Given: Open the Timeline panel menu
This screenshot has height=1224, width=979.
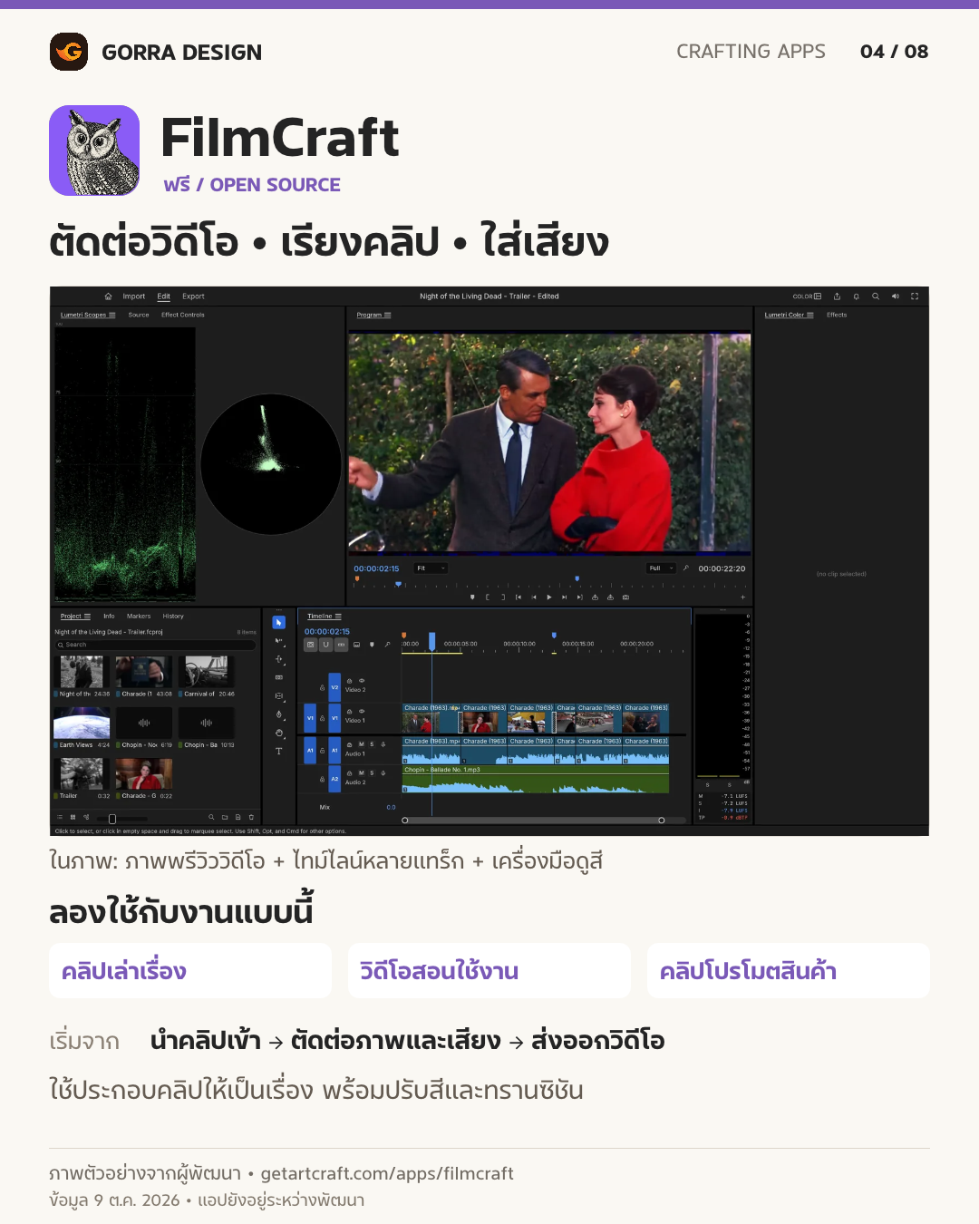Looking at the screenshot, I should tap(338, 616).
